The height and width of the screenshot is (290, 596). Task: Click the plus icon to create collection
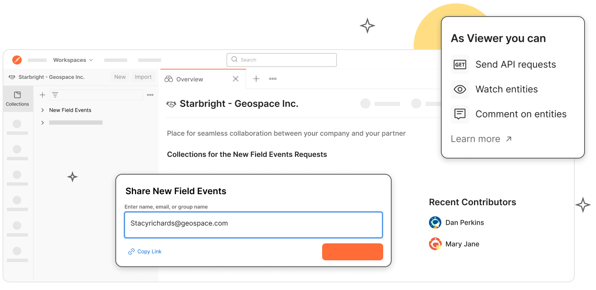pyautogui.click(x=42, y=95)
